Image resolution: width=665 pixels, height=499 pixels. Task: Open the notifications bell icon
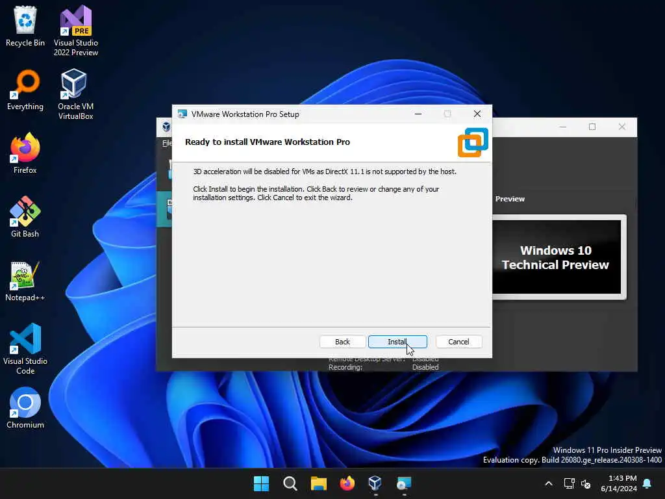tap(647, 483)
